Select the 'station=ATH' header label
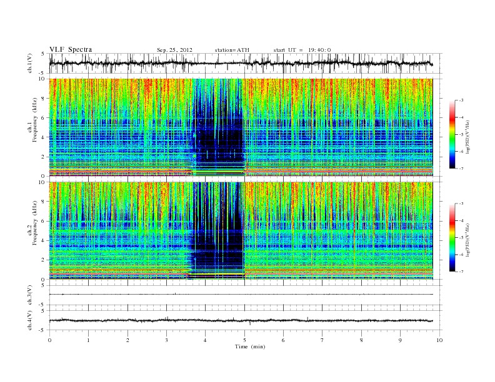 pos(232,50)
